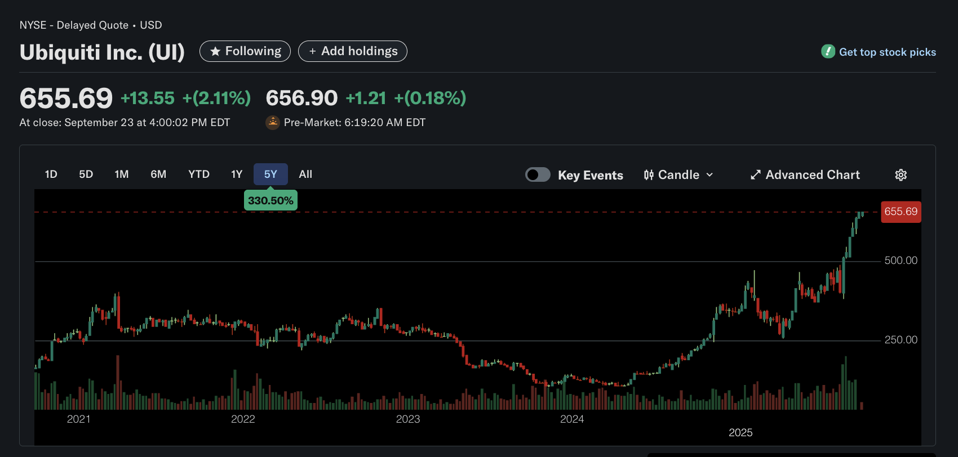Click the candlestick chart type icon
This screenshot has height=457, width=958.
coord(649,175)
